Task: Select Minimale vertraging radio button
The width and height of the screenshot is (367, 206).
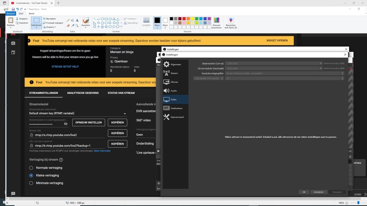Action: point(31,183)
